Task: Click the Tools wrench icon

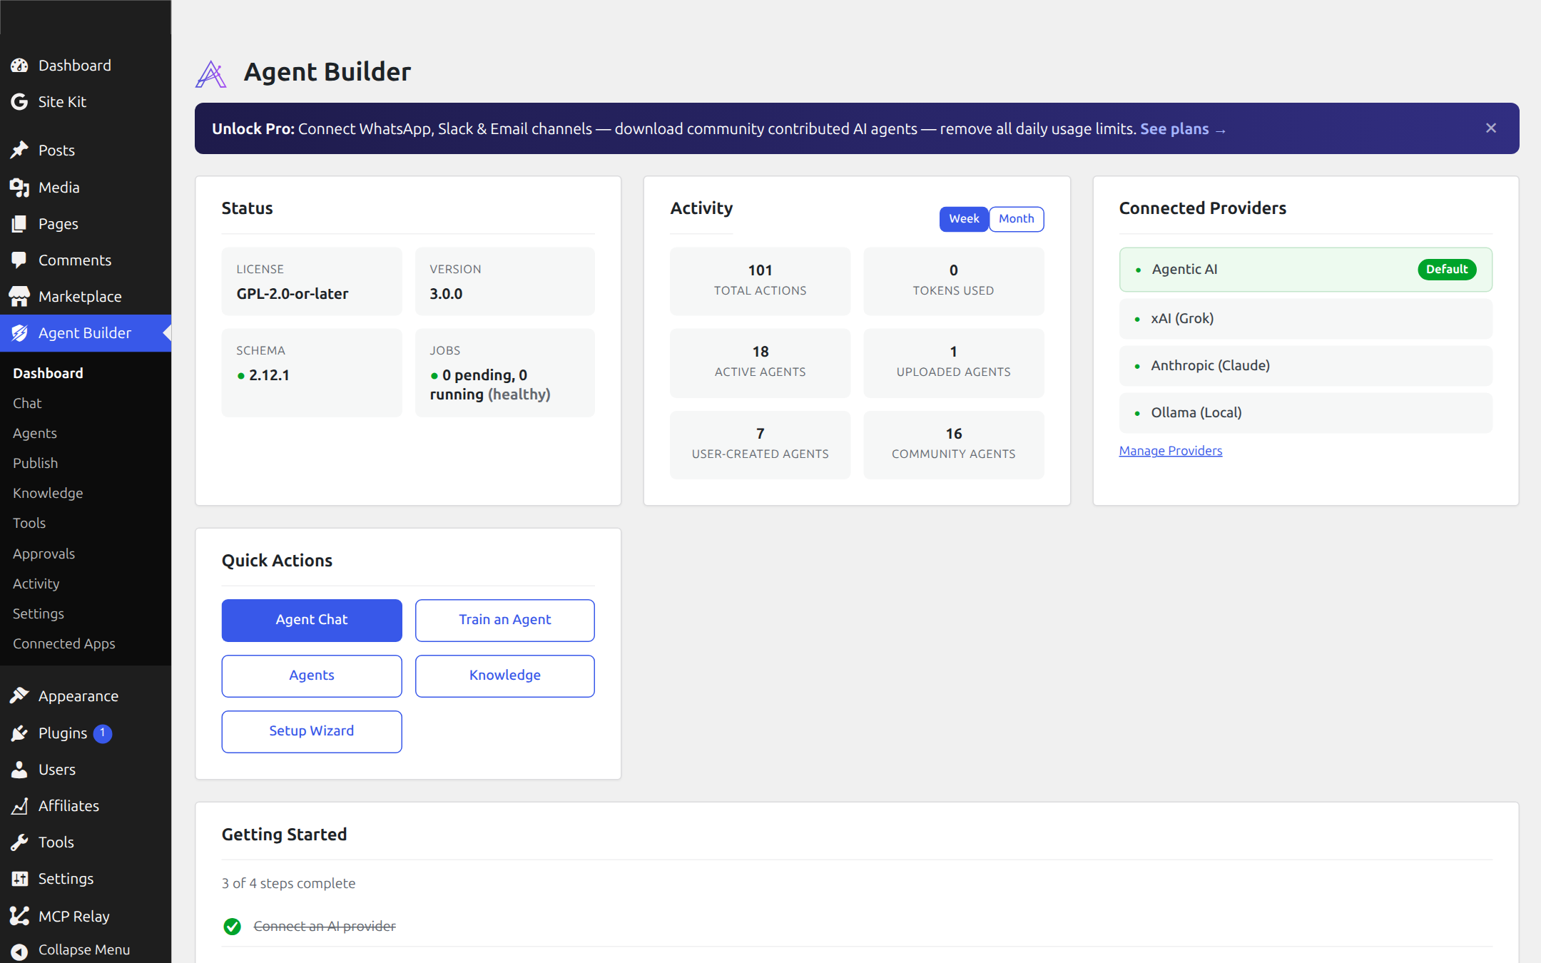Action: pos(19,842)
